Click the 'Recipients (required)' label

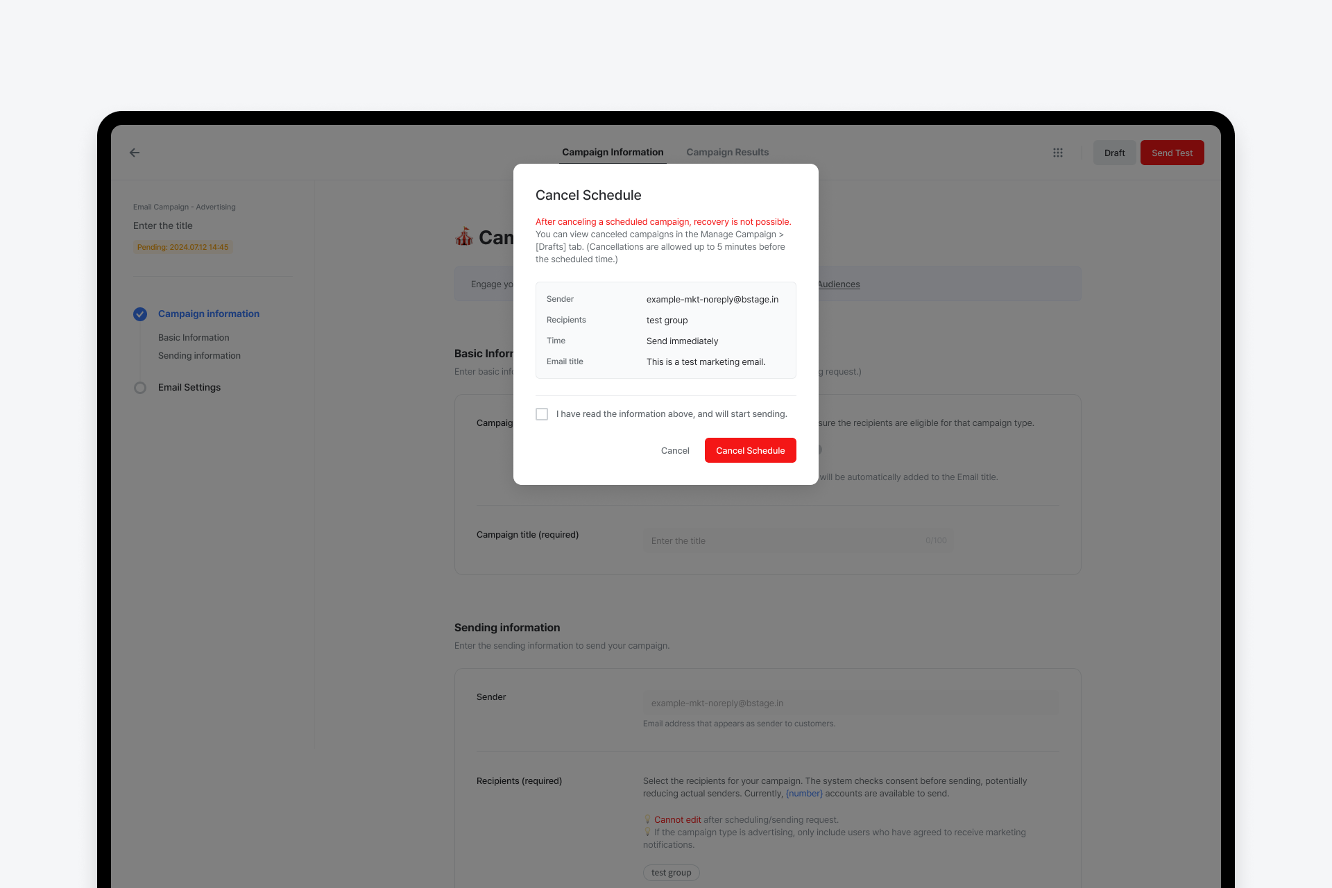point(519,781)
